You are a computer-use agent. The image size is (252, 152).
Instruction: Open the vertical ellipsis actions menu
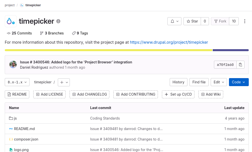[x=244, y=21]
